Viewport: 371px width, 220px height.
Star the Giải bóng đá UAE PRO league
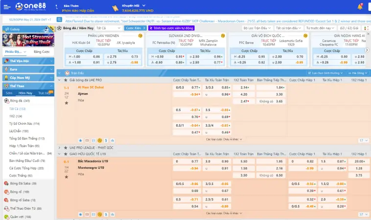tap(67, 80)
